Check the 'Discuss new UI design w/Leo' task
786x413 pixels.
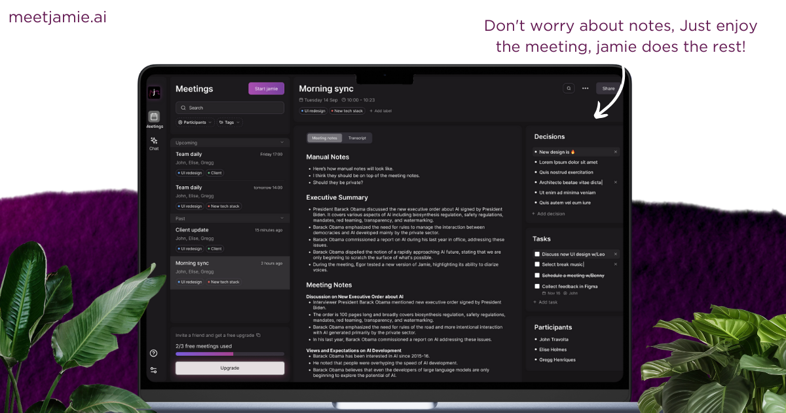click(x=537, y=254)
